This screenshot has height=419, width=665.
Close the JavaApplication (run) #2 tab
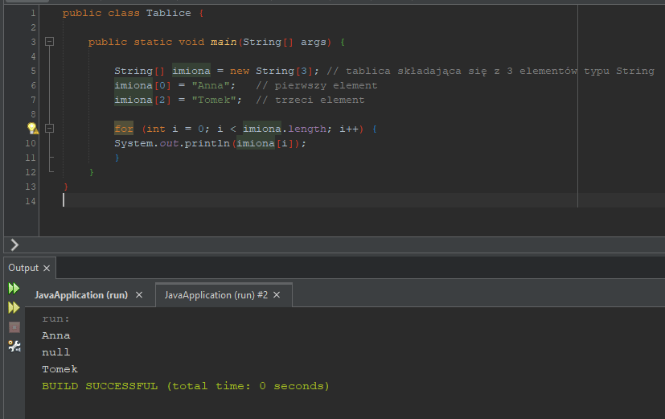[279, 295]
